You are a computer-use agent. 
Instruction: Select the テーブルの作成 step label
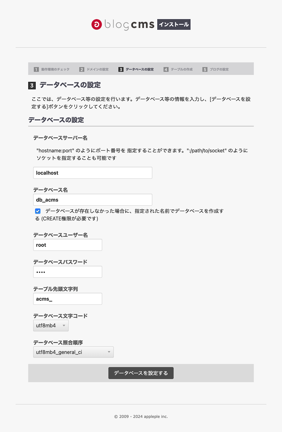click(x=182, y=69)
